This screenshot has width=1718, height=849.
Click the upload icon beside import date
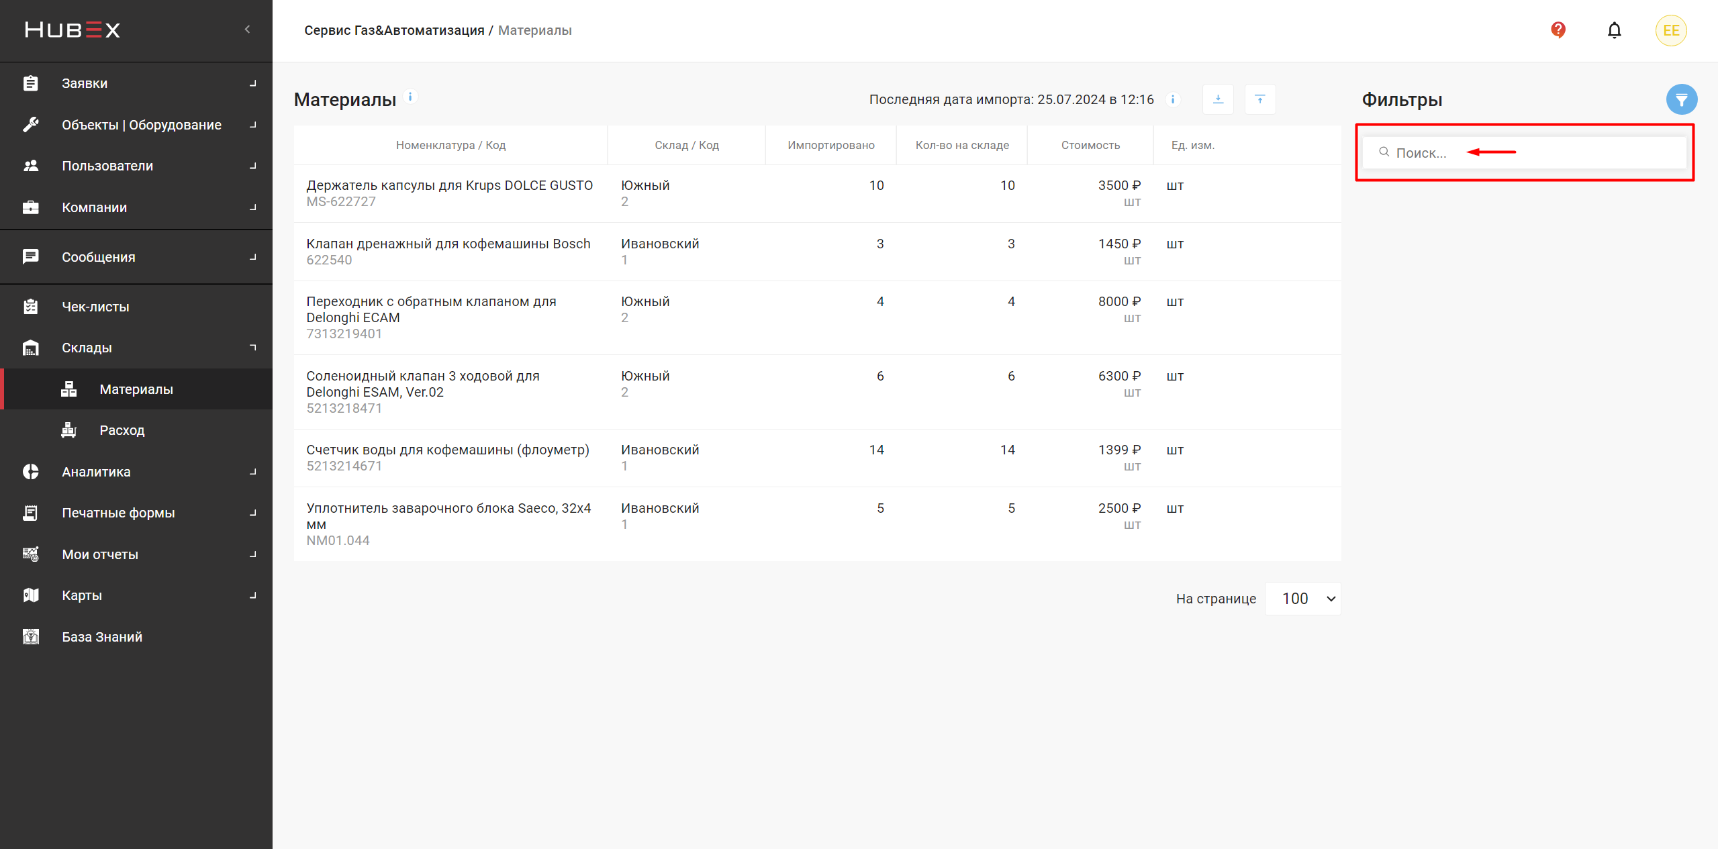click(x=1259, y=99)
